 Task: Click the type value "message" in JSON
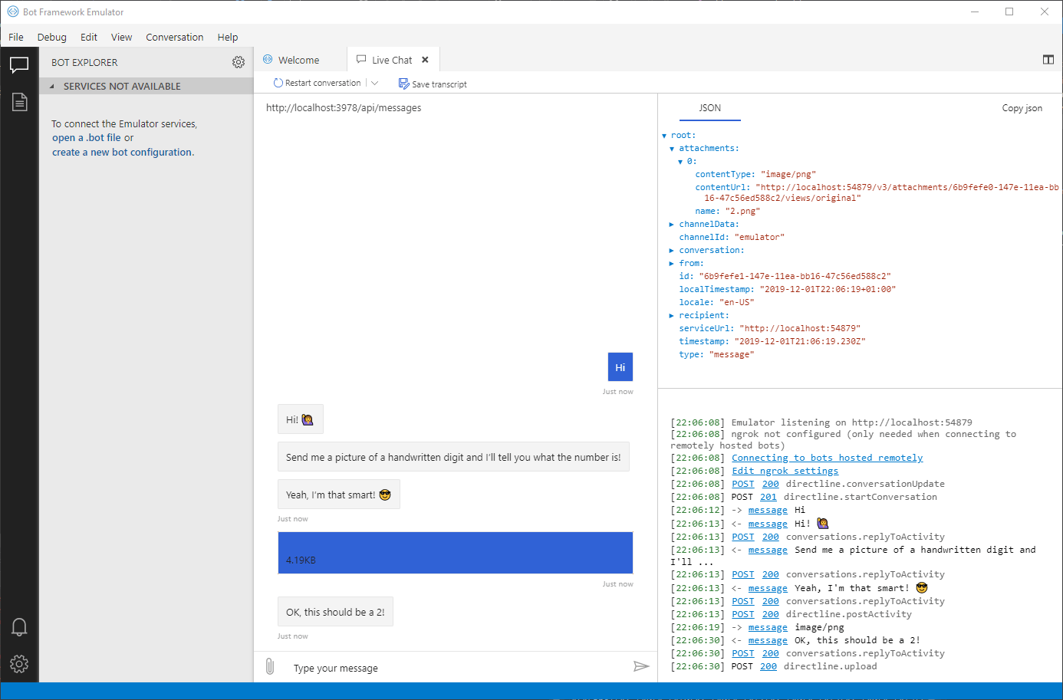pos(732,355)
